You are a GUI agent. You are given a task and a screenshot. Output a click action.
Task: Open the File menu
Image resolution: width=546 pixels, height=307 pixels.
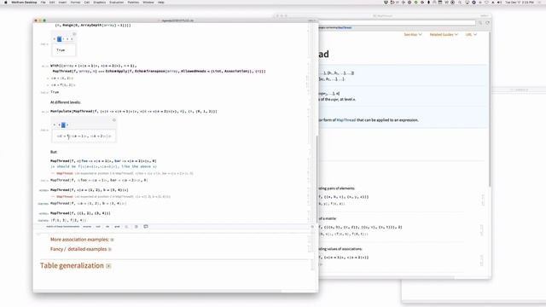44,3
